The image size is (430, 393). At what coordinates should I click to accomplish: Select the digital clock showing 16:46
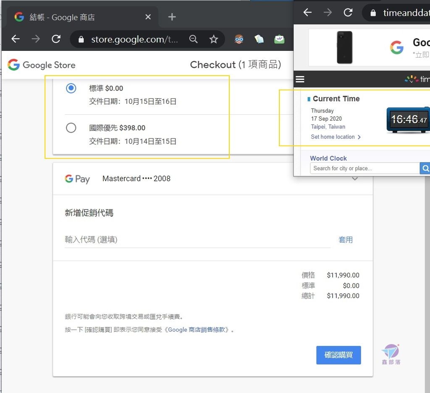pyautogui.click(x=408, y=120)
